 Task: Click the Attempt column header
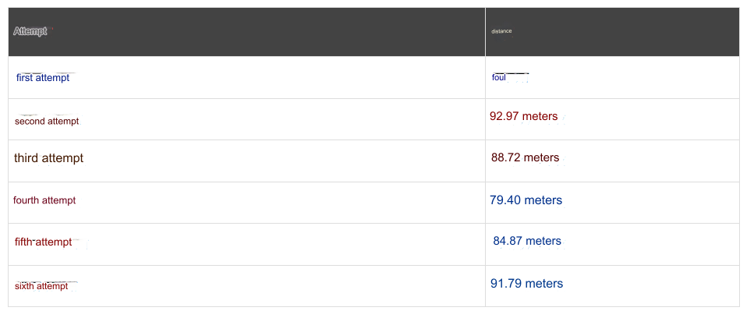pyautogui.click(x=30, y=31)
